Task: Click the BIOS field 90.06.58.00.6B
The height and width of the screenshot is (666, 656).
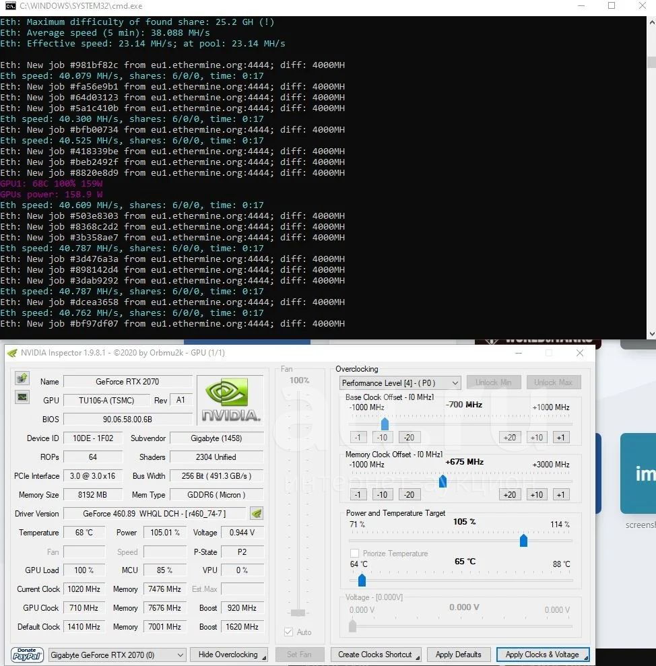Action: (x=127, y=420)
